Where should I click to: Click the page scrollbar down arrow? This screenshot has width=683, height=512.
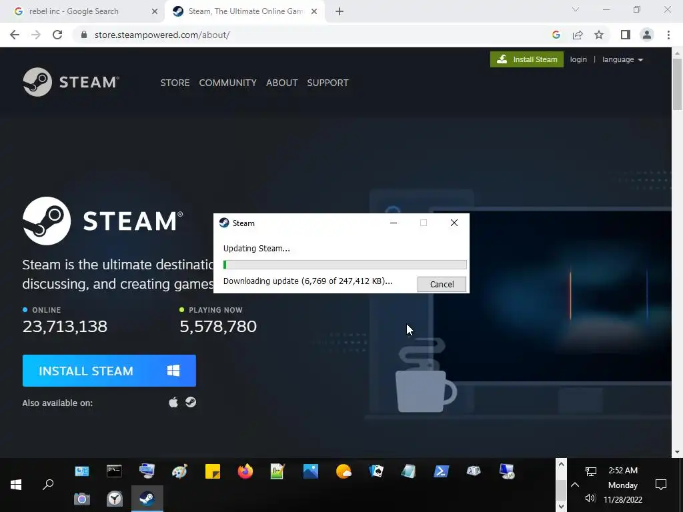[678, 453]
